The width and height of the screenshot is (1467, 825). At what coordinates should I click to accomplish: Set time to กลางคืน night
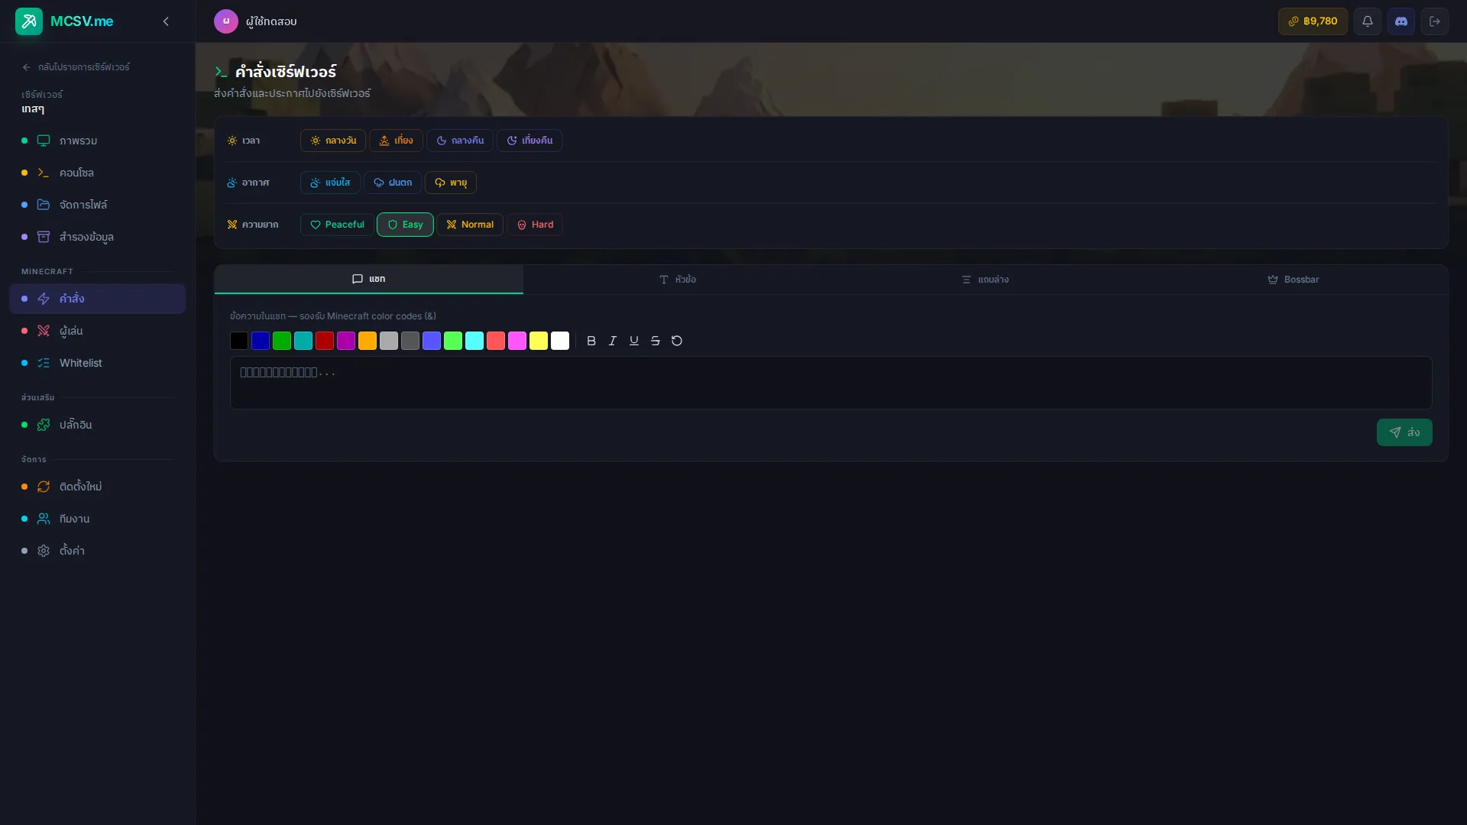pos(459,141)
